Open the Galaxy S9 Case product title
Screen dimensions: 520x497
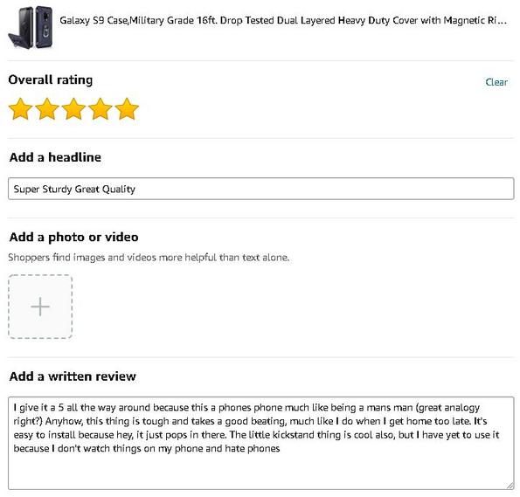pos(283,21)
